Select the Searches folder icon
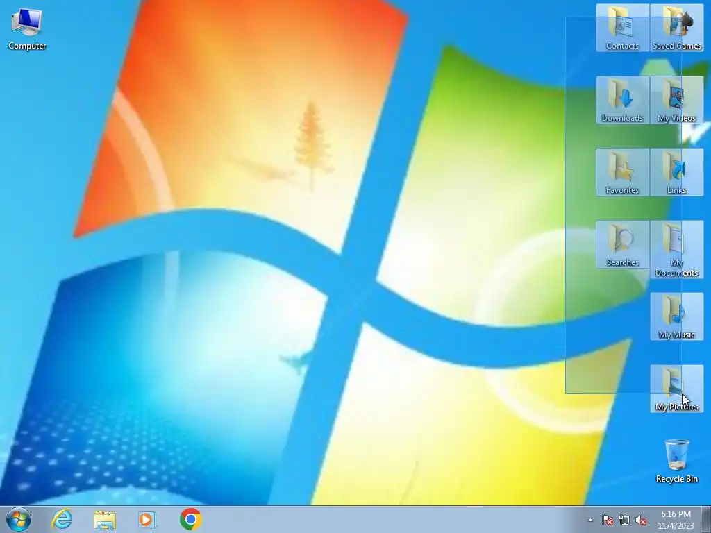Image resolution: width=711 pixels, height=533 pixels. pyautogui.click(x=622, y=244)
